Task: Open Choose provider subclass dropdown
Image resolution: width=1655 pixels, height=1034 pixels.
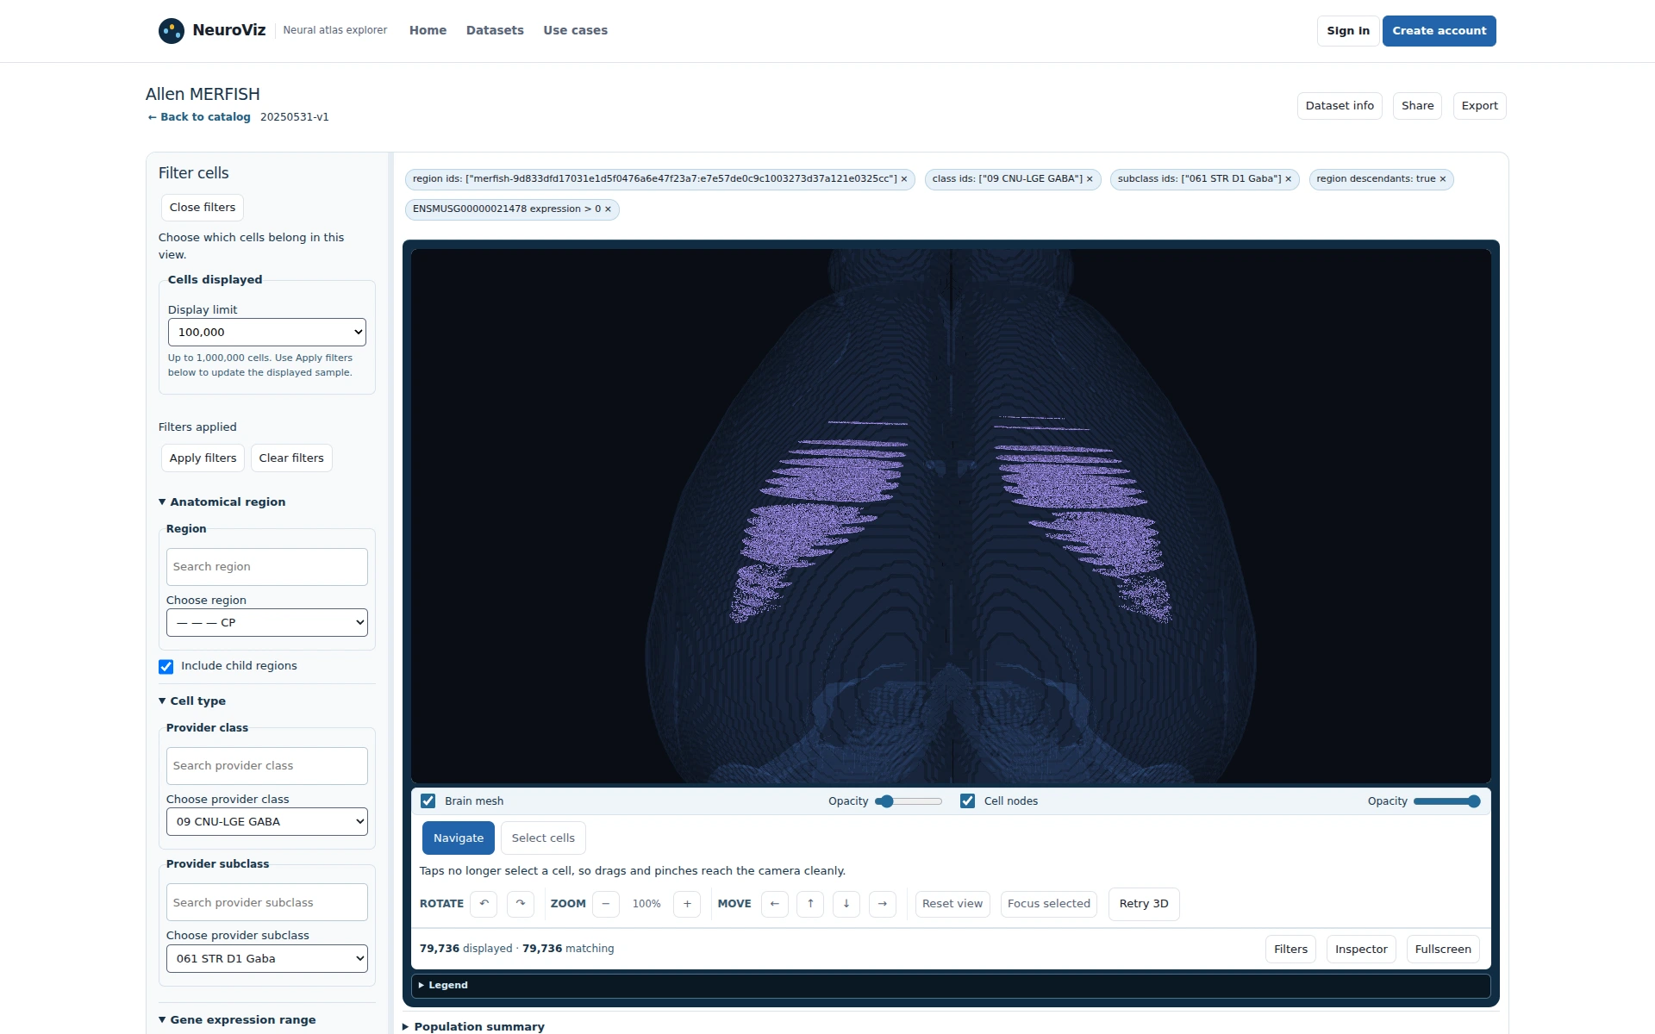Action: coord(267,959)
